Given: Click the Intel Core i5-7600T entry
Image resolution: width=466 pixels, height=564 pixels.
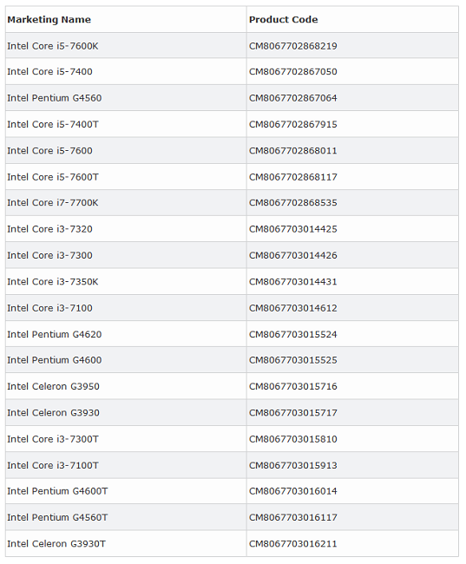Looking at the screenshot, I should 53,177.
